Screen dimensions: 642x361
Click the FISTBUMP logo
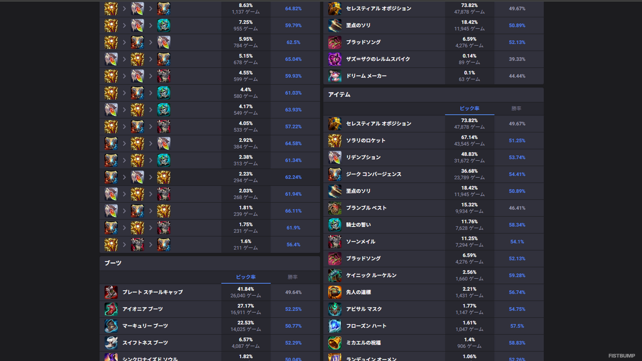pyautogui.click(x=621, y=355)
